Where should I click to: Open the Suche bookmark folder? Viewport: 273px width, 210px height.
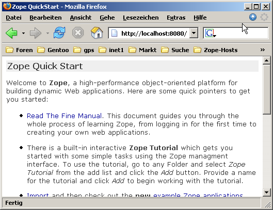click(x=175, y=50)
